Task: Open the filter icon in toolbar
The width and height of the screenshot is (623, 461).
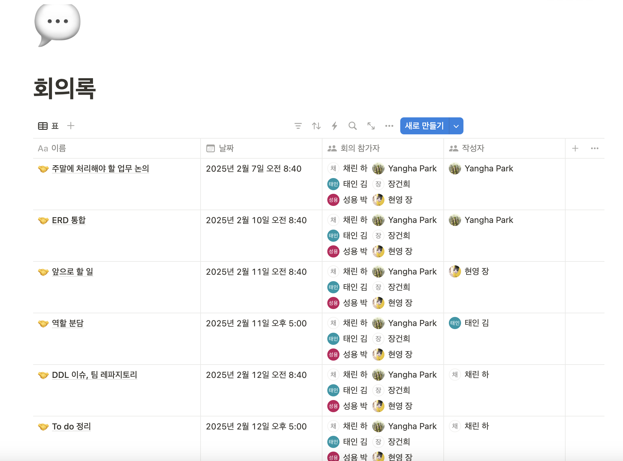Action: click(298, 126)
